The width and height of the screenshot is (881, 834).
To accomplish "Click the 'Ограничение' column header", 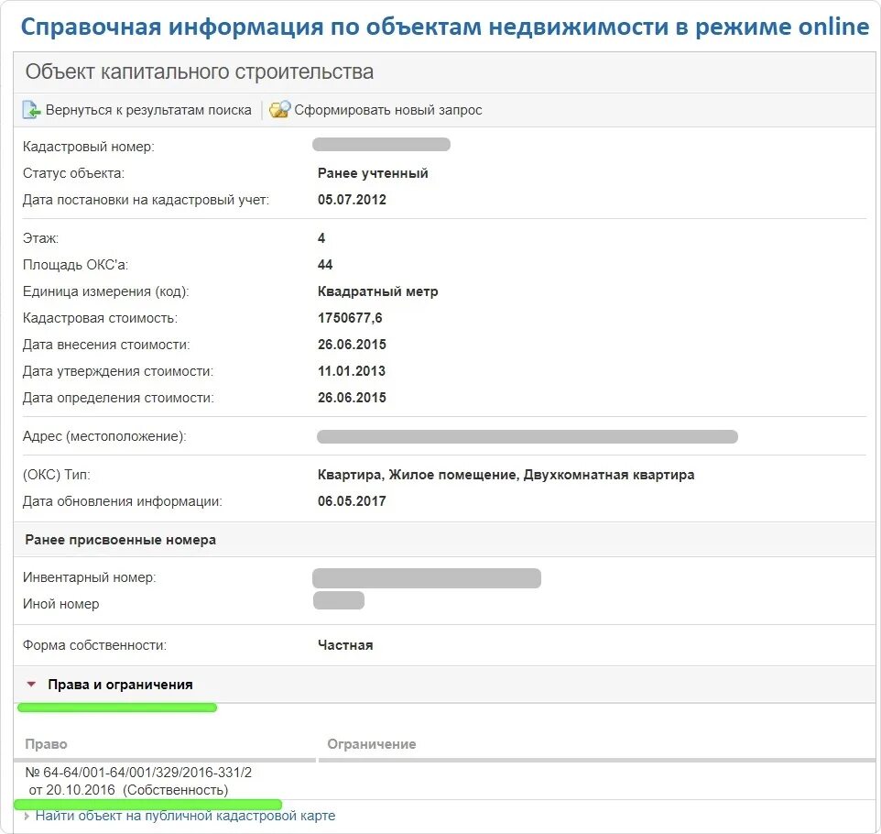I will [372, 744].
